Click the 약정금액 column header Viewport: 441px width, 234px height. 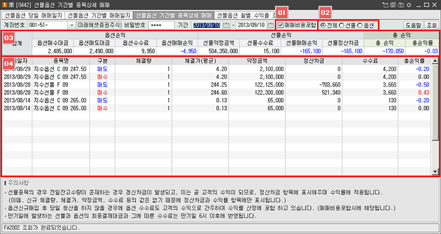coord(257,61)
